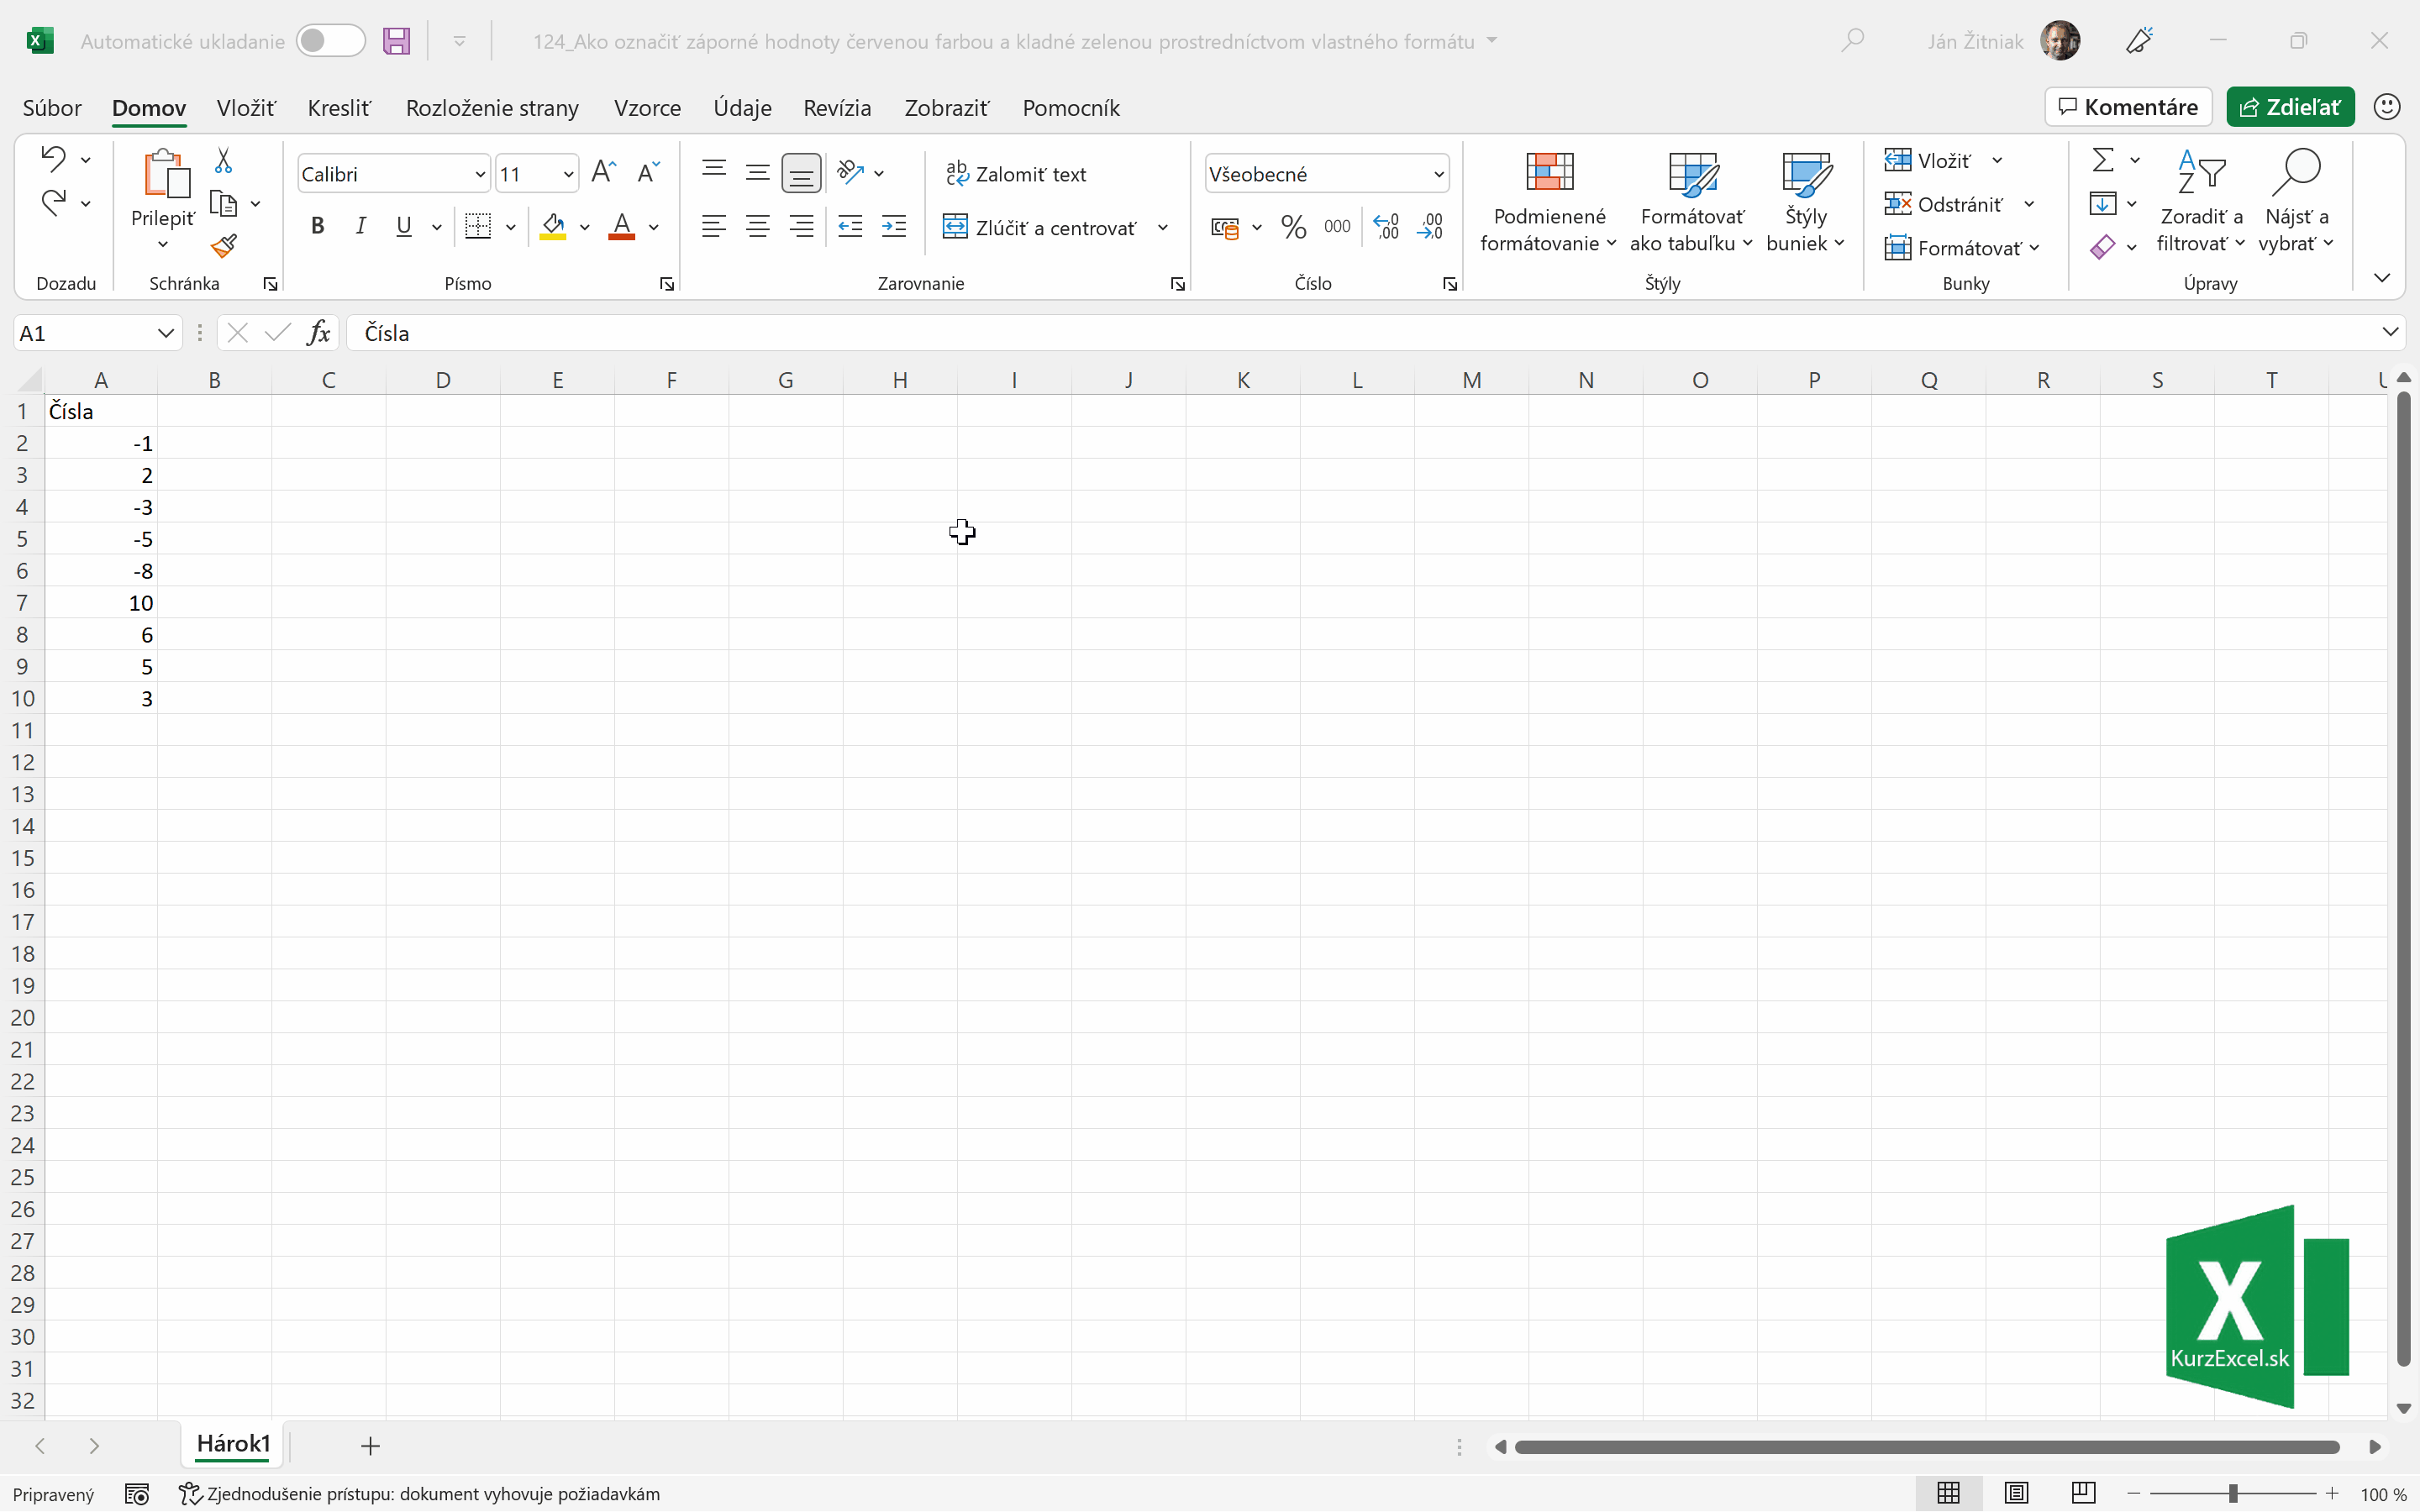Image resolution: width=2420 pixels, height=1512 pixels.
Task: Open Formátovať cells menu in Bunky
Action: (x=1961, y=248)
